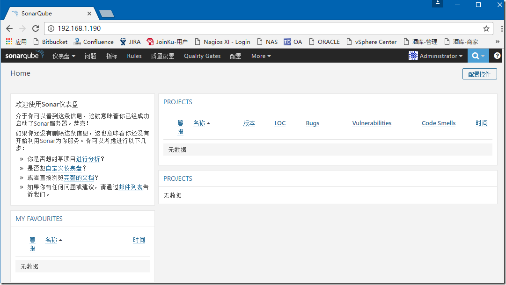Click the browser forward arrow
Viewport: 506px width, 285px height.
click(x=22, y=28)
